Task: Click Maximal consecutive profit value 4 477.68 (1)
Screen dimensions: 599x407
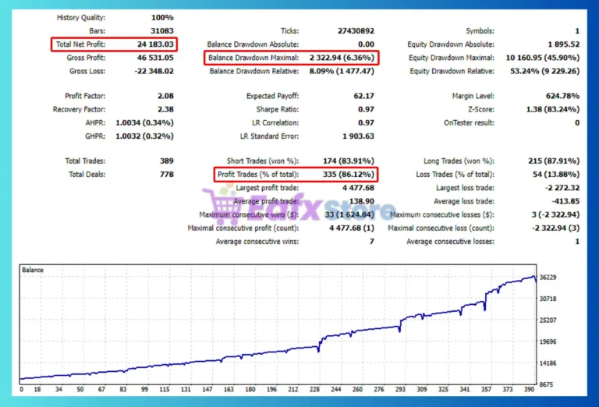Action: (x=352, y=228)
